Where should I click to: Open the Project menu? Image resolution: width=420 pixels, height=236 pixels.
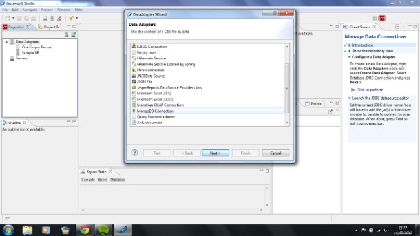pos(47,10)
